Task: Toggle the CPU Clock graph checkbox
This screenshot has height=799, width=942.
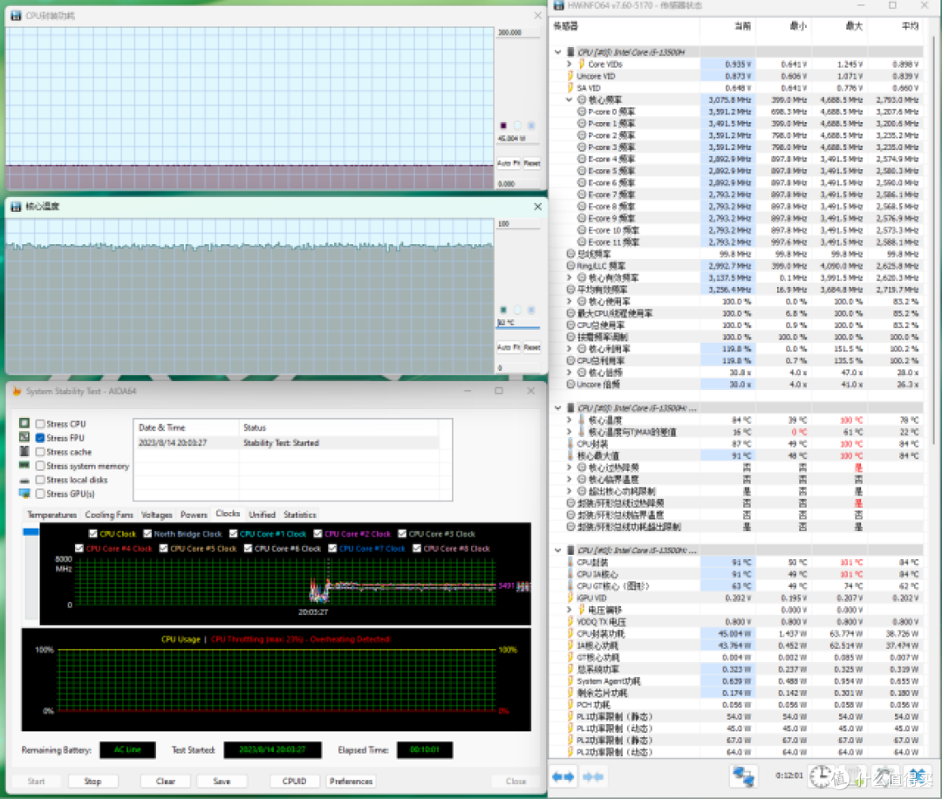Action: pyautogui.click(x=93, y=534)
